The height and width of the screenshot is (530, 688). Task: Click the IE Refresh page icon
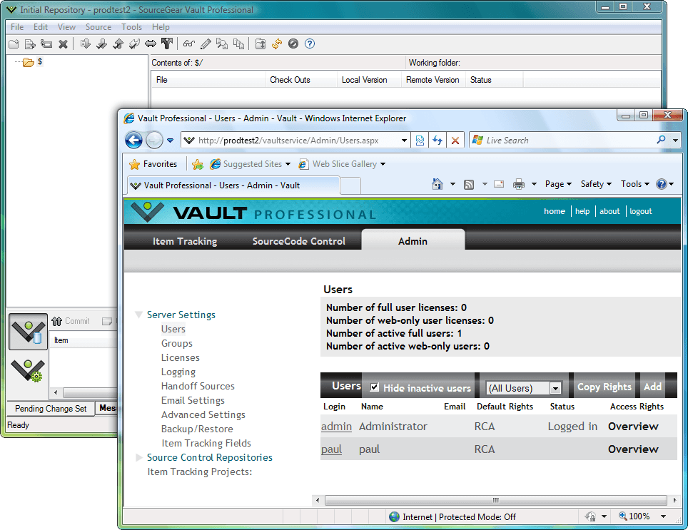[437, 141]
